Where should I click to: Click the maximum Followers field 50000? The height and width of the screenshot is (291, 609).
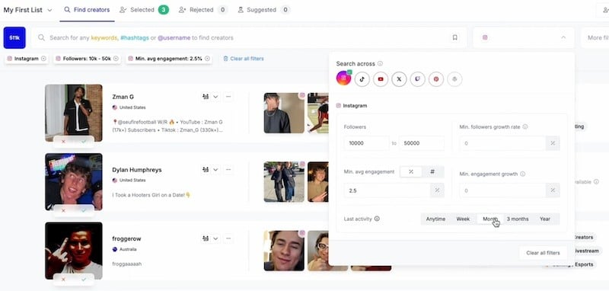point(422,143)
